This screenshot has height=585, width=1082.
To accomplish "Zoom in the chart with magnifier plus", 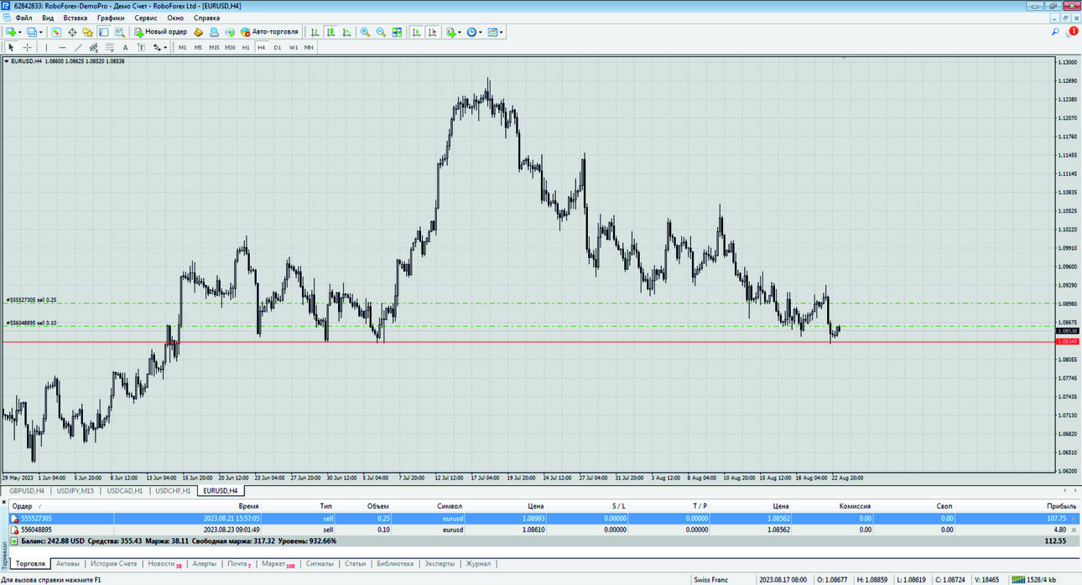I will click(365, 32).
